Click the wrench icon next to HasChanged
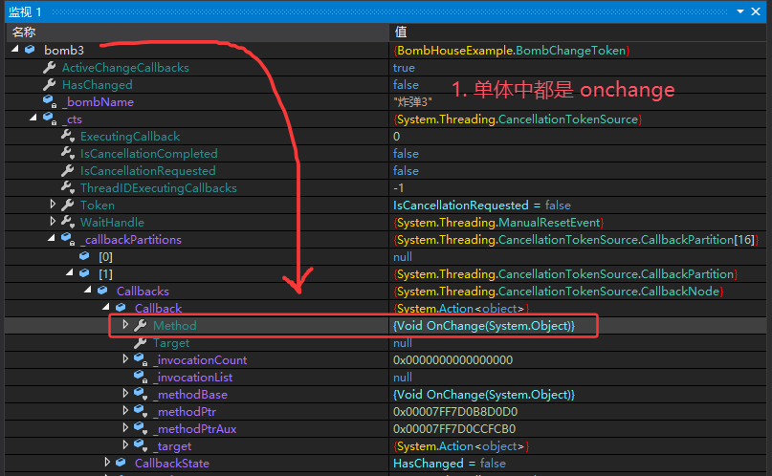772x476 pixels. point(49,85)
